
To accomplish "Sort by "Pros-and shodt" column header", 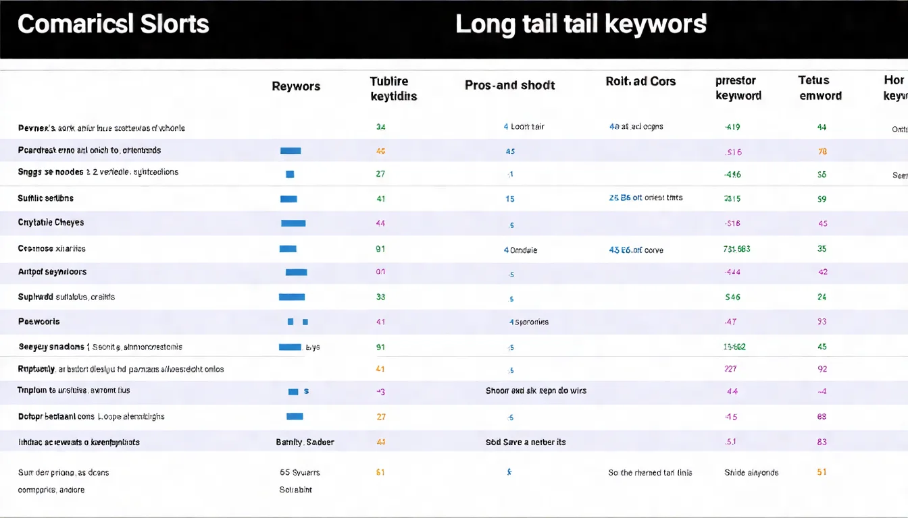I will pos(509,86).
